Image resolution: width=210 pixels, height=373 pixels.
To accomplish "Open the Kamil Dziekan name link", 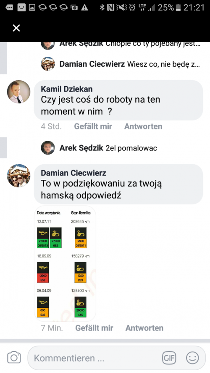I will (67, 89).
